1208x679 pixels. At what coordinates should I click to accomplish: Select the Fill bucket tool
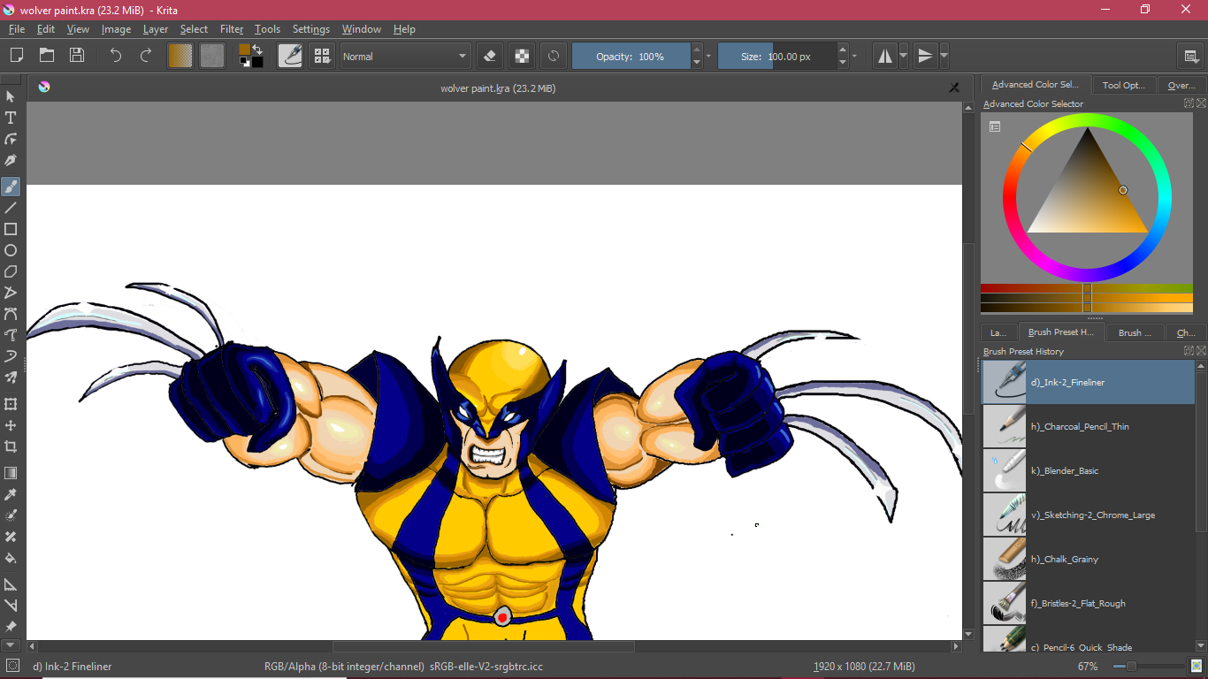point(11,558)
